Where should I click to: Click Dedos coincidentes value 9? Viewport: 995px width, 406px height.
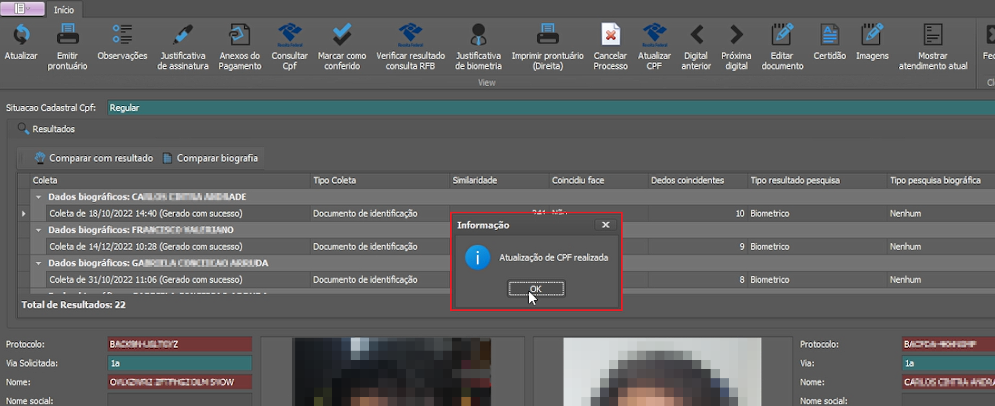point(742,247)
